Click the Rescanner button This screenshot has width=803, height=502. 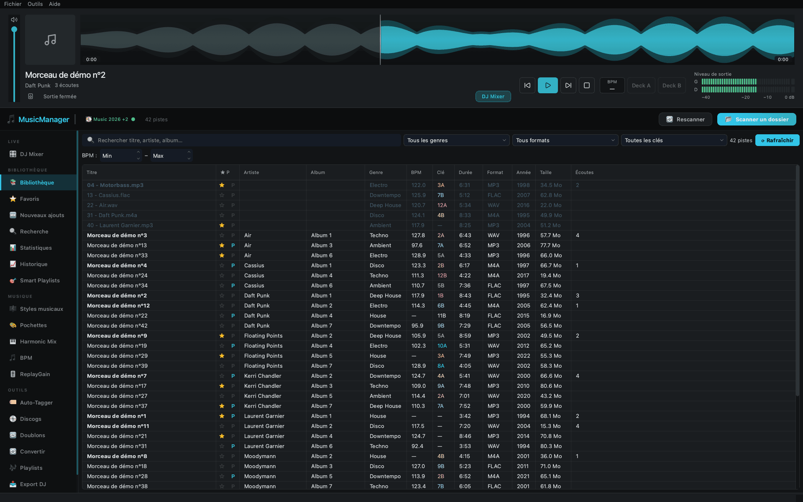pos(685,119)
